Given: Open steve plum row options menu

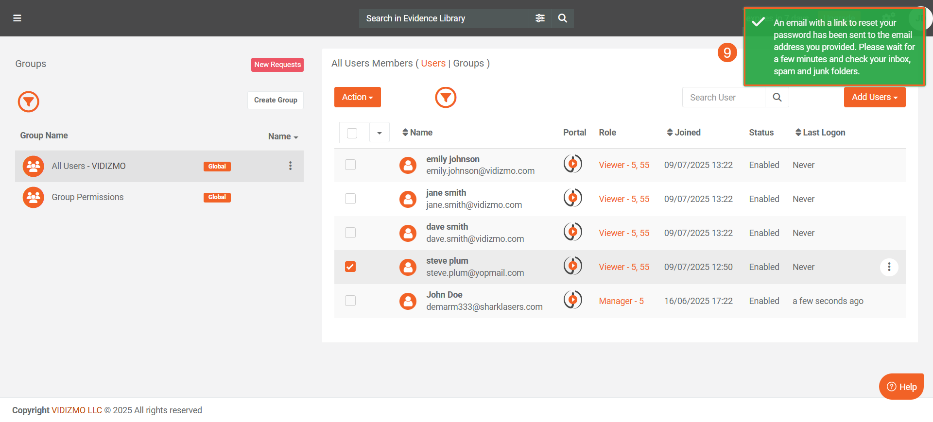Looking at the screenshot, I should [889, 267].
